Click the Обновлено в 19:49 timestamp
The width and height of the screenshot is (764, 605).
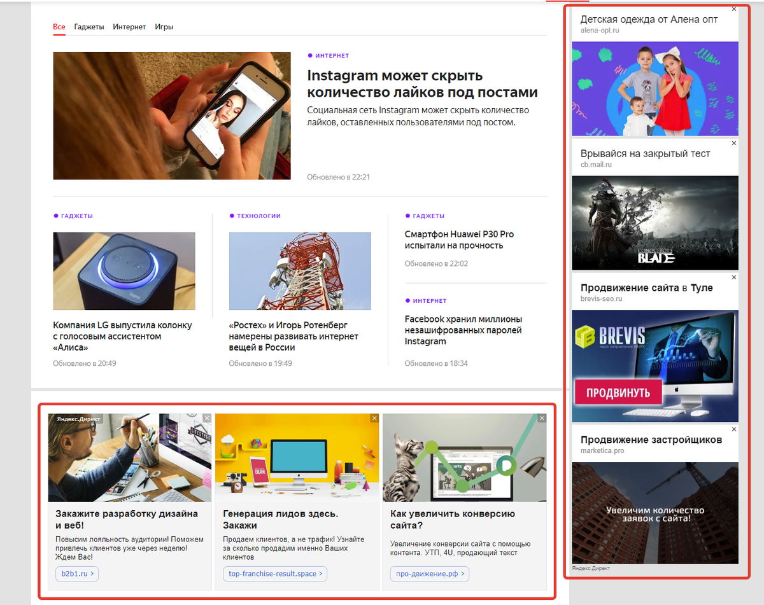click(x=260, y=363)
